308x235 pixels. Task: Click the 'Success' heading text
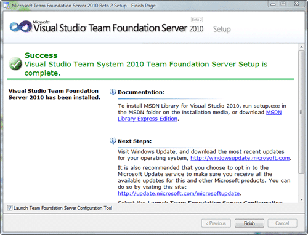[41, 55]
